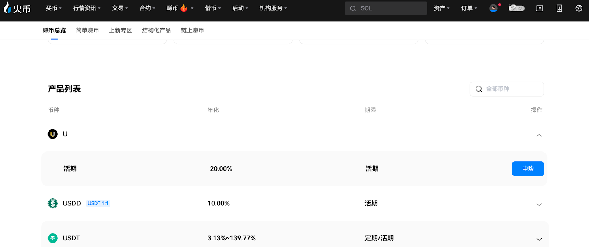
Task: Open the 资产 dropdown menu
Action: click(441, 8)
